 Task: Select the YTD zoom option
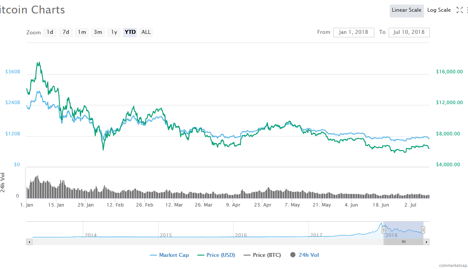click(130, 32)
